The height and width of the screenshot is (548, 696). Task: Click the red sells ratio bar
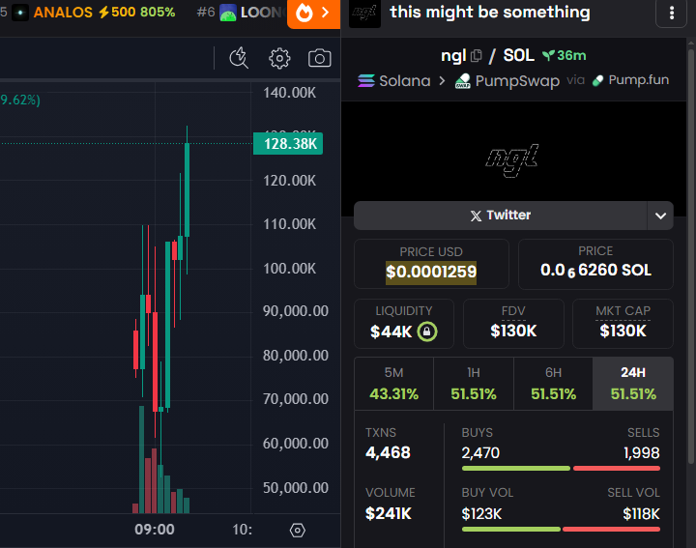(x=617, y=469)
